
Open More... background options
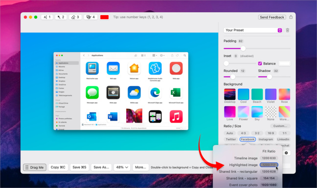click(x=284, y=112)
